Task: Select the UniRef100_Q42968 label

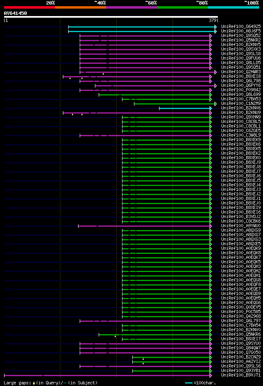Action: click(241, 316)
